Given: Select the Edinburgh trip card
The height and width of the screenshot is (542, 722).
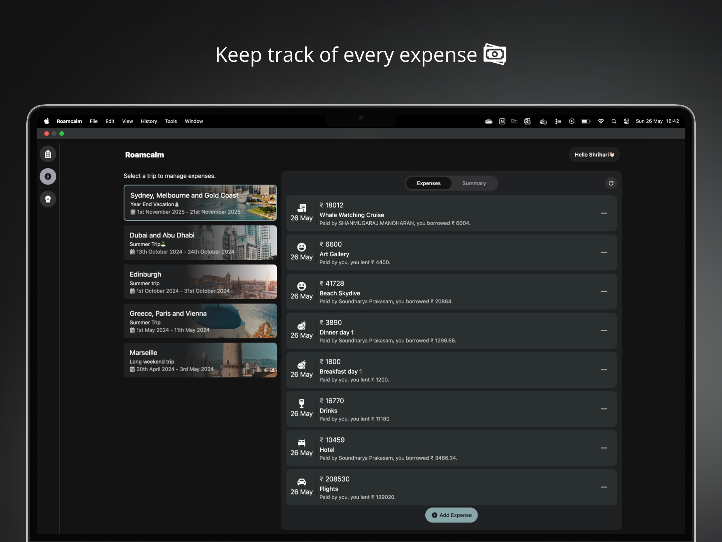Looking at the screenshot, I should point(200,282).
